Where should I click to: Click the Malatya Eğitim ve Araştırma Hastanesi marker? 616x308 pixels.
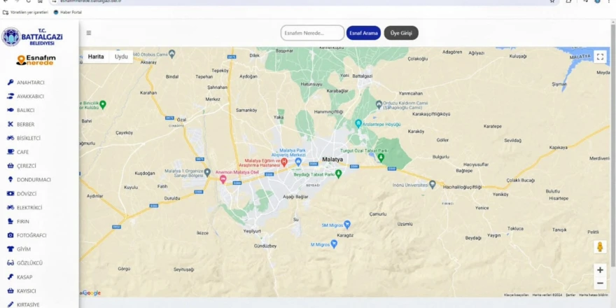coord(284,162)
